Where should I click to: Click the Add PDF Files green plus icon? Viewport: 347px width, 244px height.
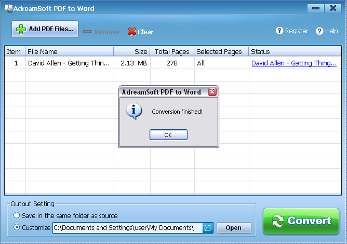pyautogui.click(x=21, y=29)
